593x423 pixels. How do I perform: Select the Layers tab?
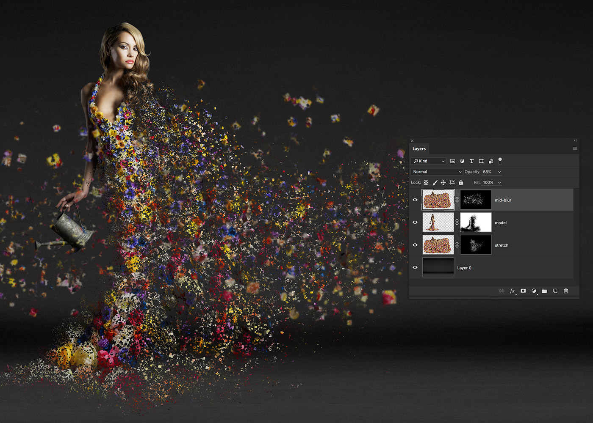[x=419, y=149]
